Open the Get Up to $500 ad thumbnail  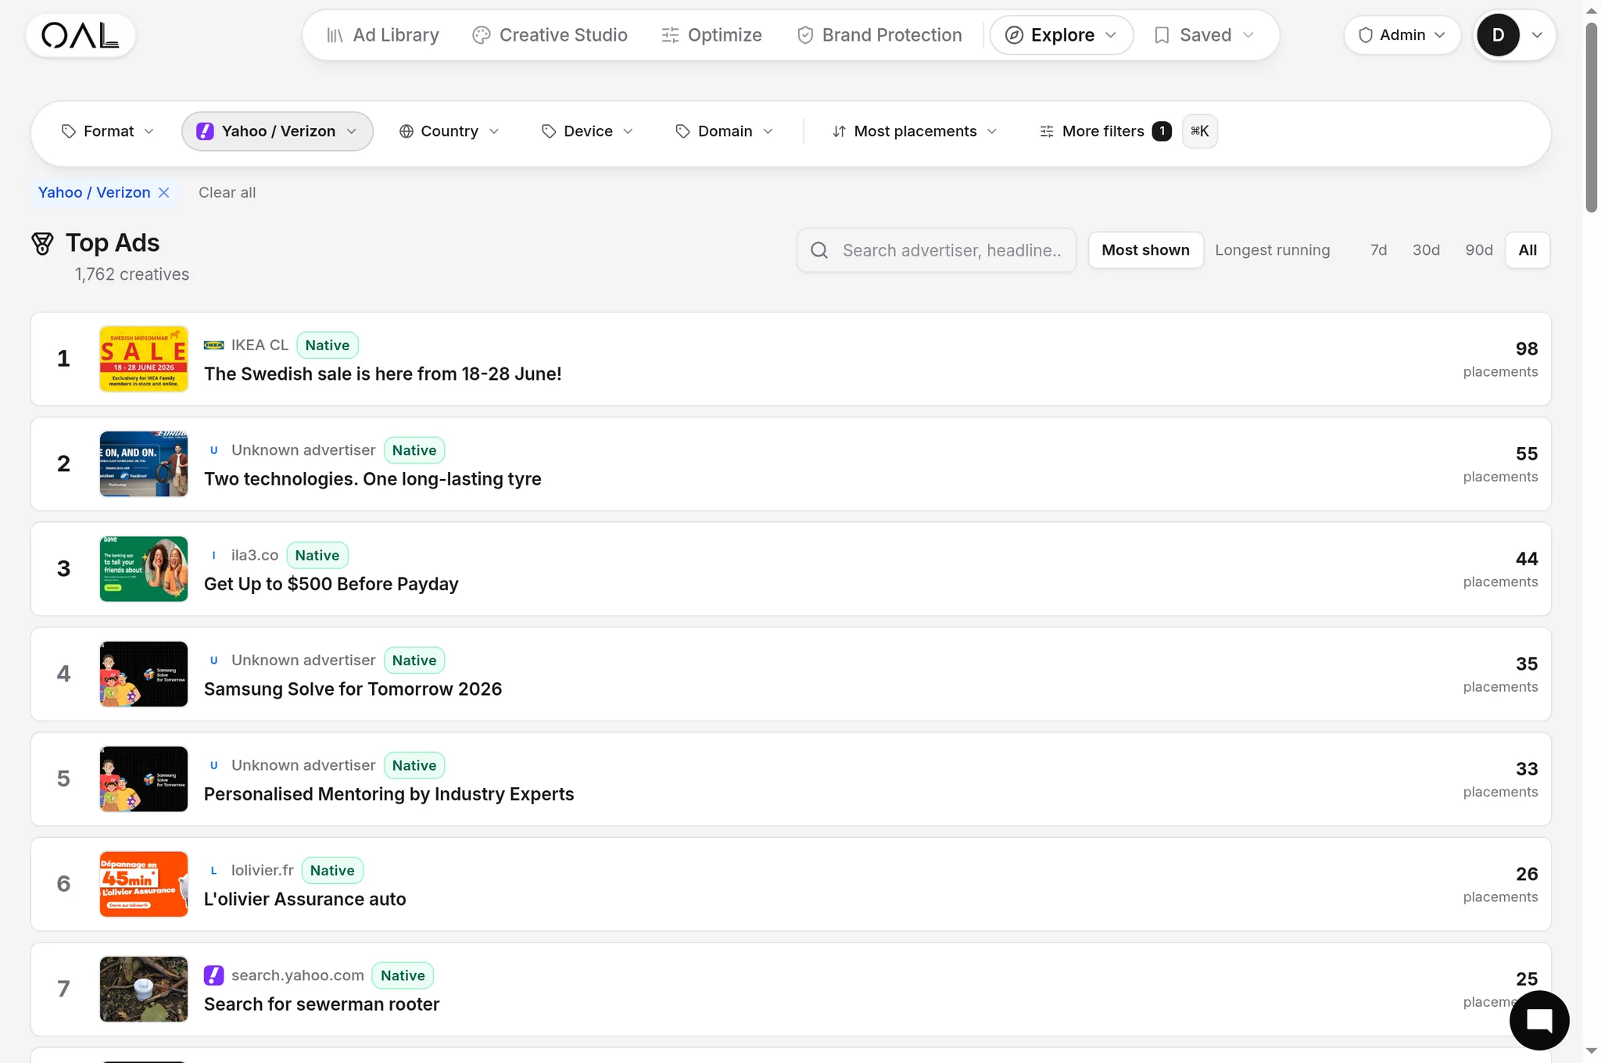[144, 569]
